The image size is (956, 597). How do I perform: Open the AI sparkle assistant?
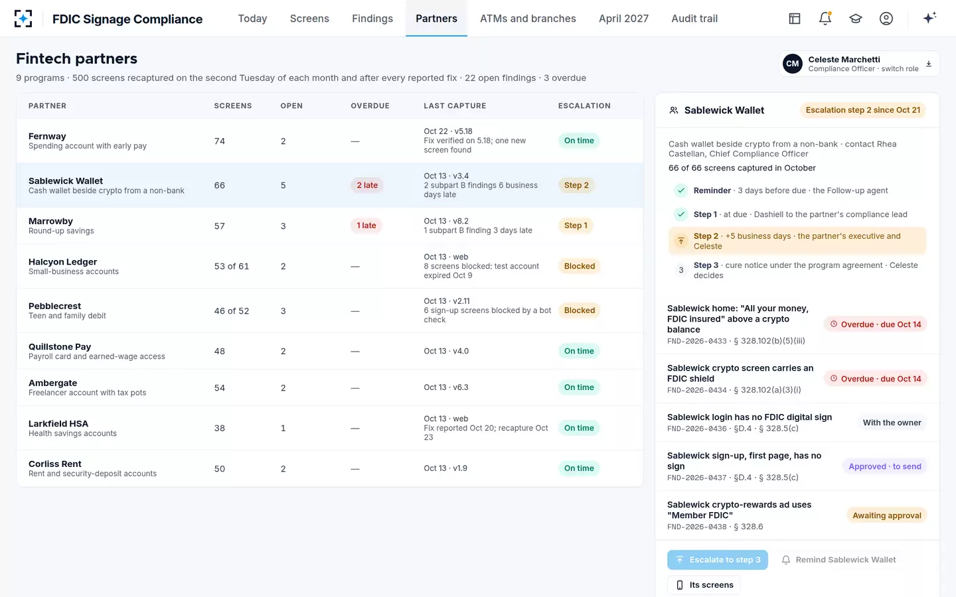coord(929,18)
